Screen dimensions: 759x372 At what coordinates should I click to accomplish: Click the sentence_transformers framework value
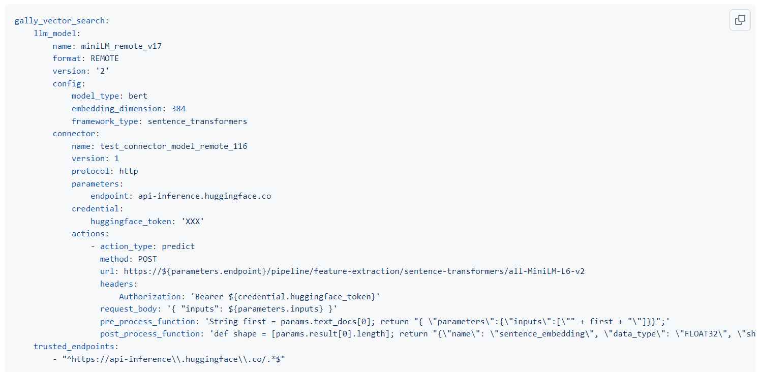pyautogui.click(x=197, y=121)
